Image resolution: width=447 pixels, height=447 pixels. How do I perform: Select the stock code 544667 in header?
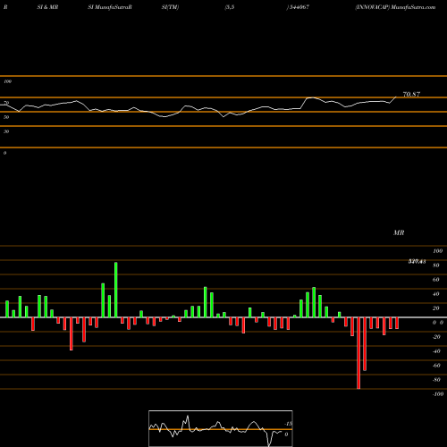299,7
